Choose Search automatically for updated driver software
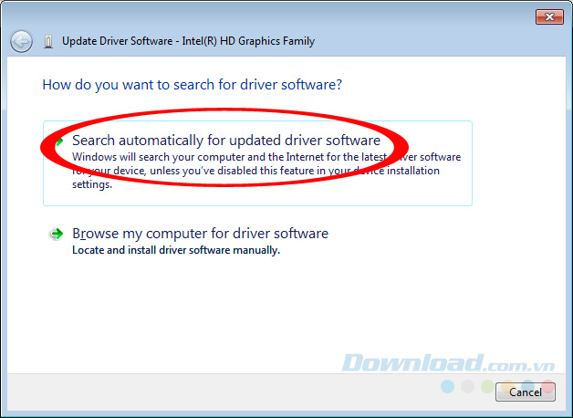Image resolution: width=573 pixels, height=418 pixels. point(257,163)
